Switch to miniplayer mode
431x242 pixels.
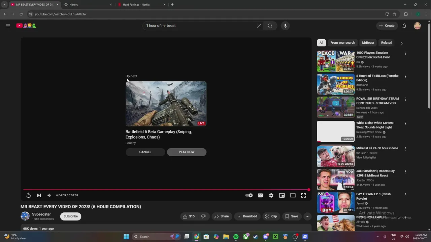[282, 195]
